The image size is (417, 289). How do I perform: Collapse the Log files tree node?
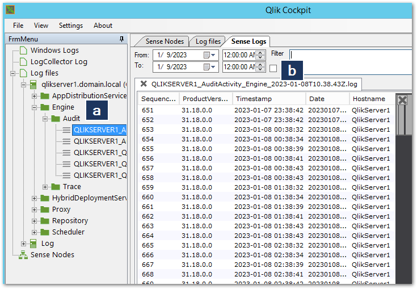tap(12, 73)
